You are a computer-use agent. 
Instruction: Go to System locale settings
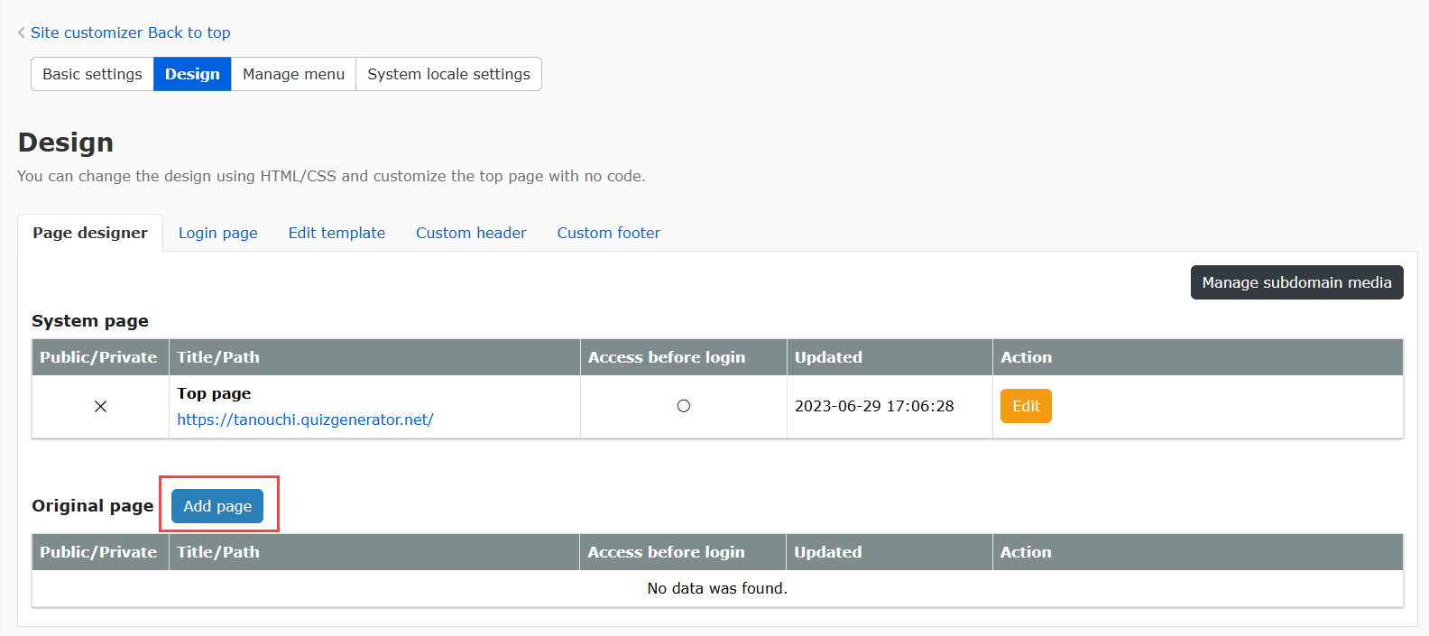tap(448, 74)
